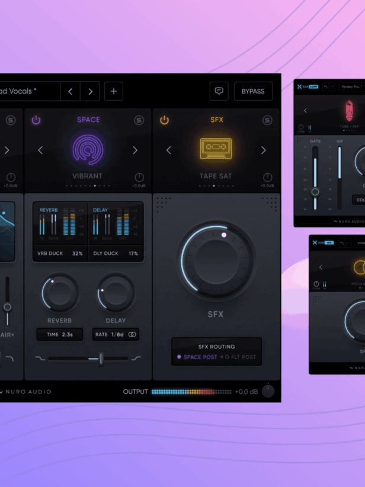Click the horizontal filter slider handle under Reverb
Image resolution: width=365 pixels, height=487 pixels.
pyautogui.click(x=101, y=359)
